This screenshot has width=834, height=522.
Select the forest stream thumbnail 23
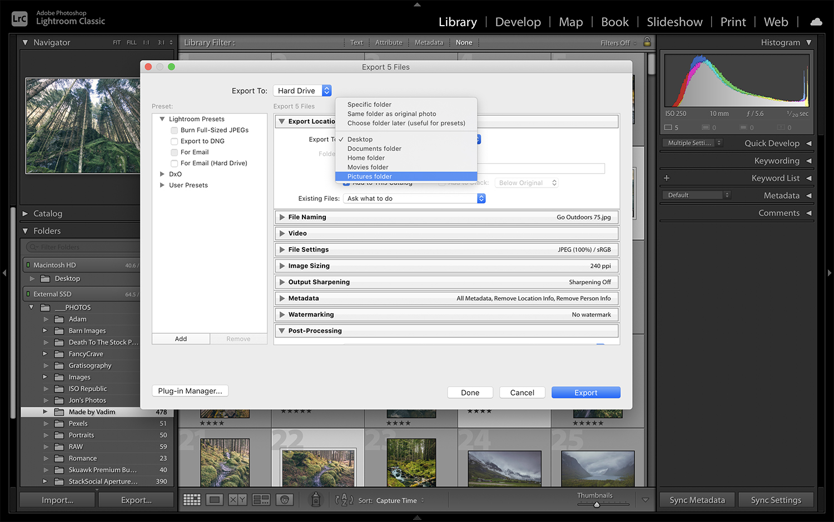tap(412, 462)
